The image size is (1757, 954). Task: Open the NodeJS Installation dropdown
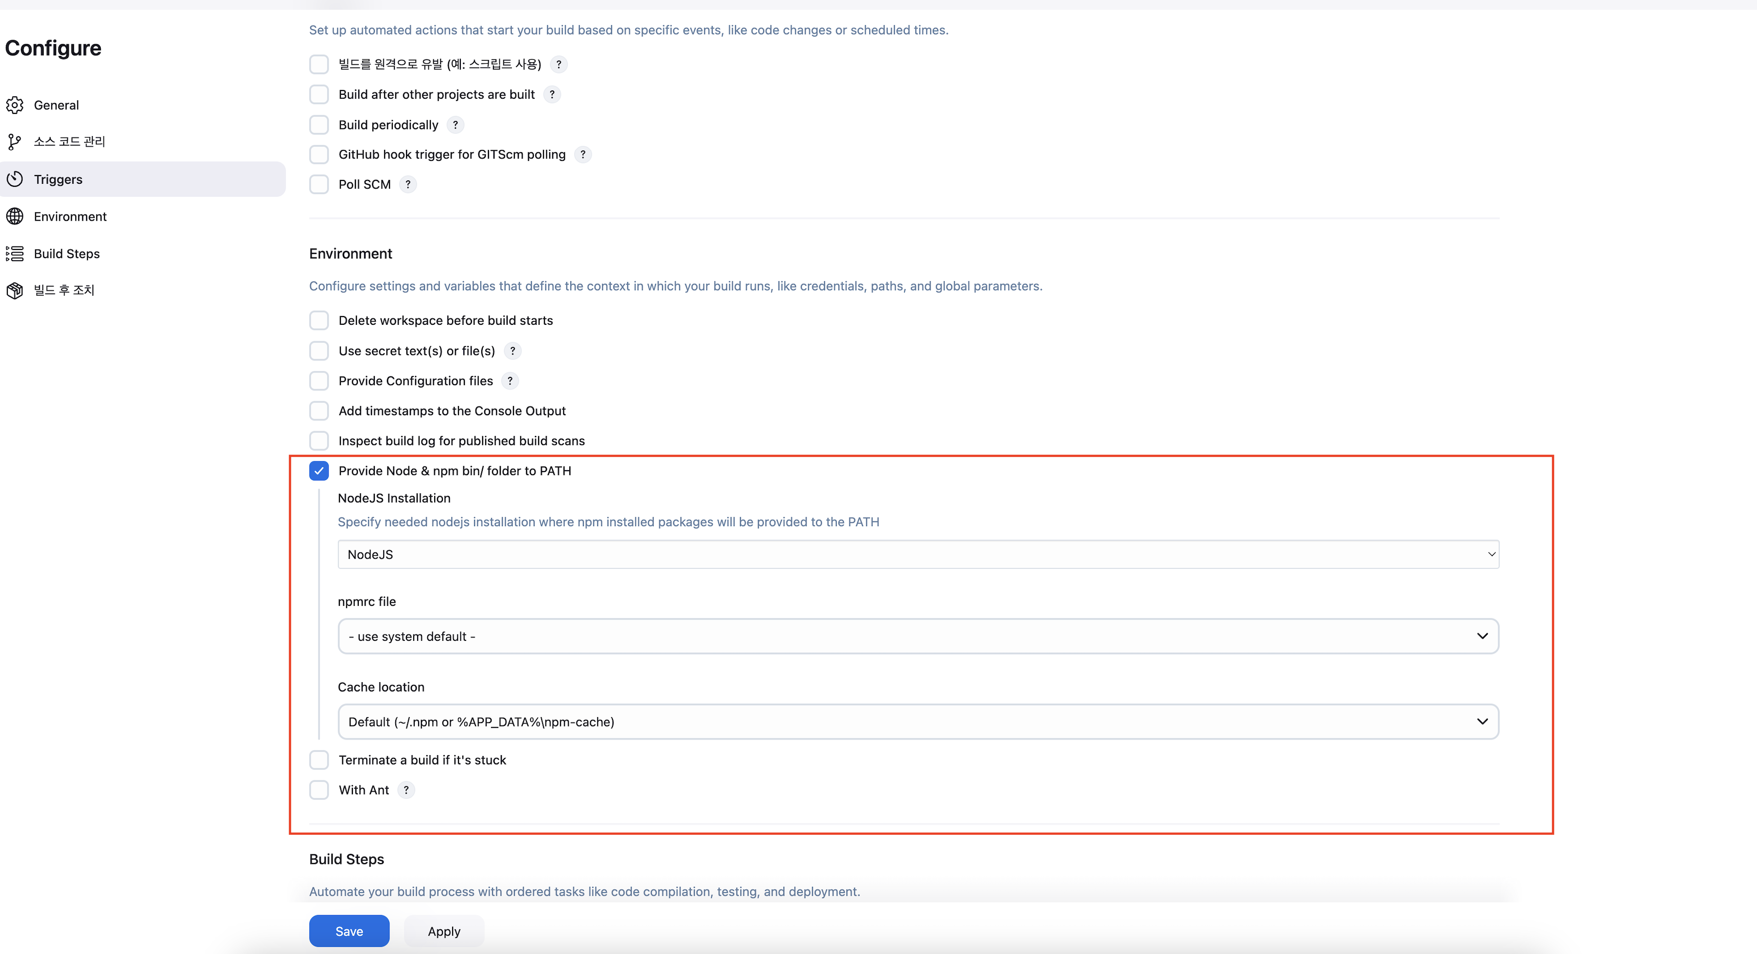pos(917,555)
